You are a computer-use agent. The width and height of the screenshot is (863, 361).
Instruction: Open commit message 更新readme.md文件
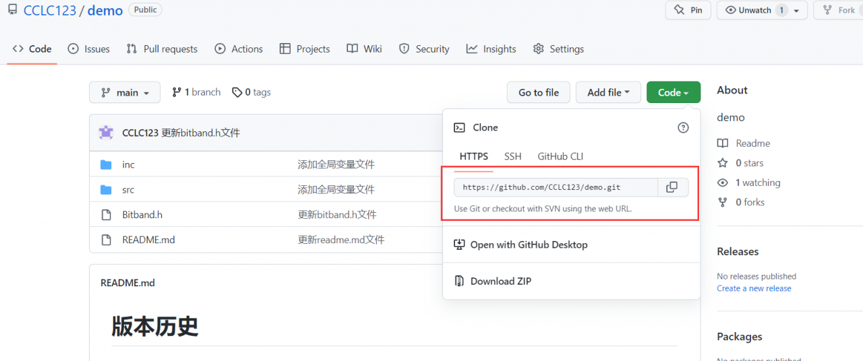341,240
